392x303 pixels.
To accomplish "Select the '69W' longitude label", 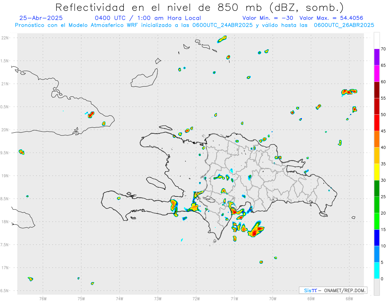I will click(311, 298).
